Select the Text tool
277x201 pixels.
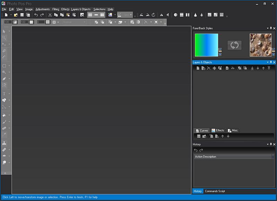(4, 93)
